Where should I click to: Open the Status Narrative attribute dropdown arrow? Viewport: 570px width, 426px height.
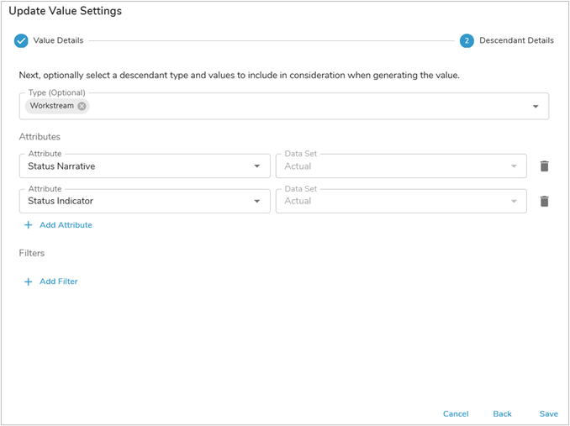257,166
